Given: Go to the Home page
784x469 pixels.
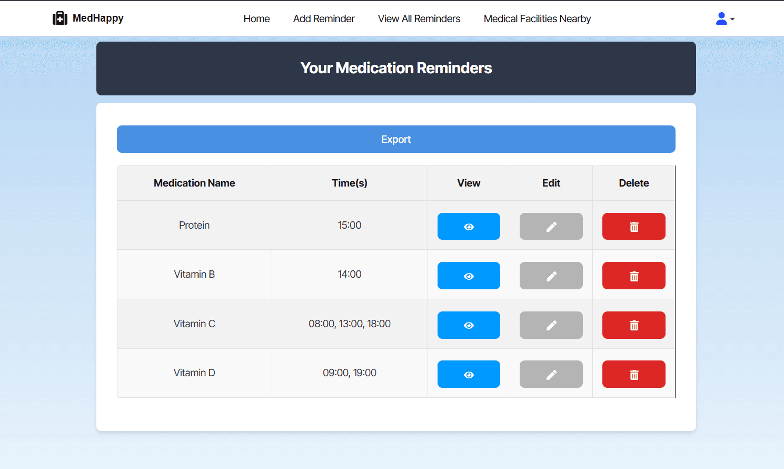Looking at the screenshot, I should [256, 19].
